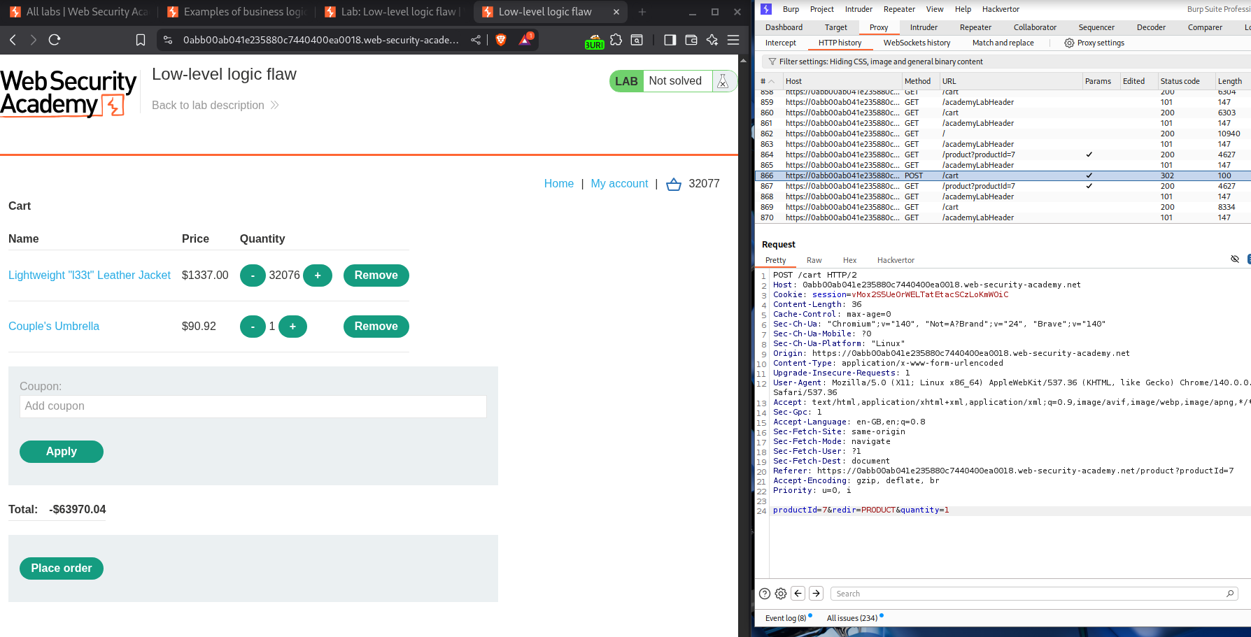Open the filter settings bar
Image resolution: width=1251 pixels, height=637 pixels.
coord(880,62)
